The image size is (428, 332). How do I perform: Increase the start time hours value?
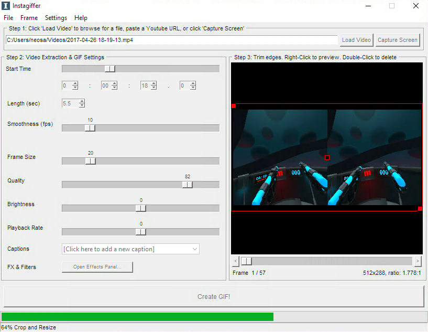click(x=75, y=83)
